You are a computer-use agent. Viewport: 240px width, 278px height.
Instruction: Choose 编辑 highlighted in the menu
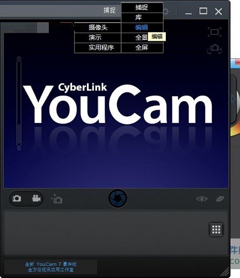point(142,28)
